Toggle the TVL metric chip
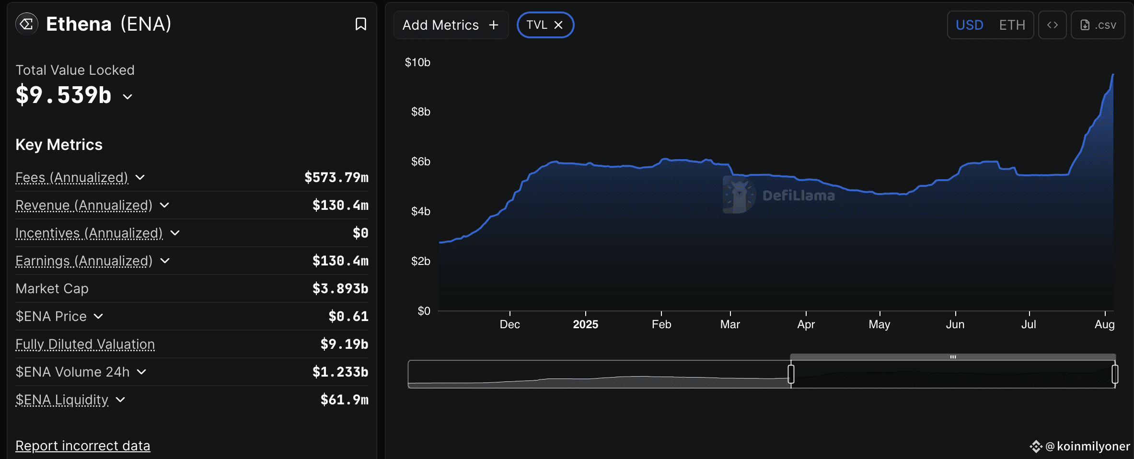 pos(545,25)
